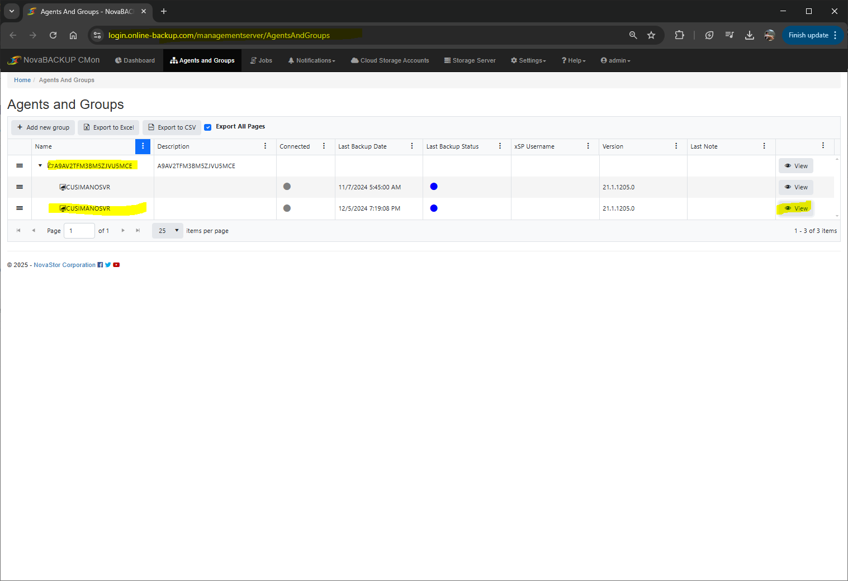
Task: Reload the browser page
Action: [x=53, y=35]
